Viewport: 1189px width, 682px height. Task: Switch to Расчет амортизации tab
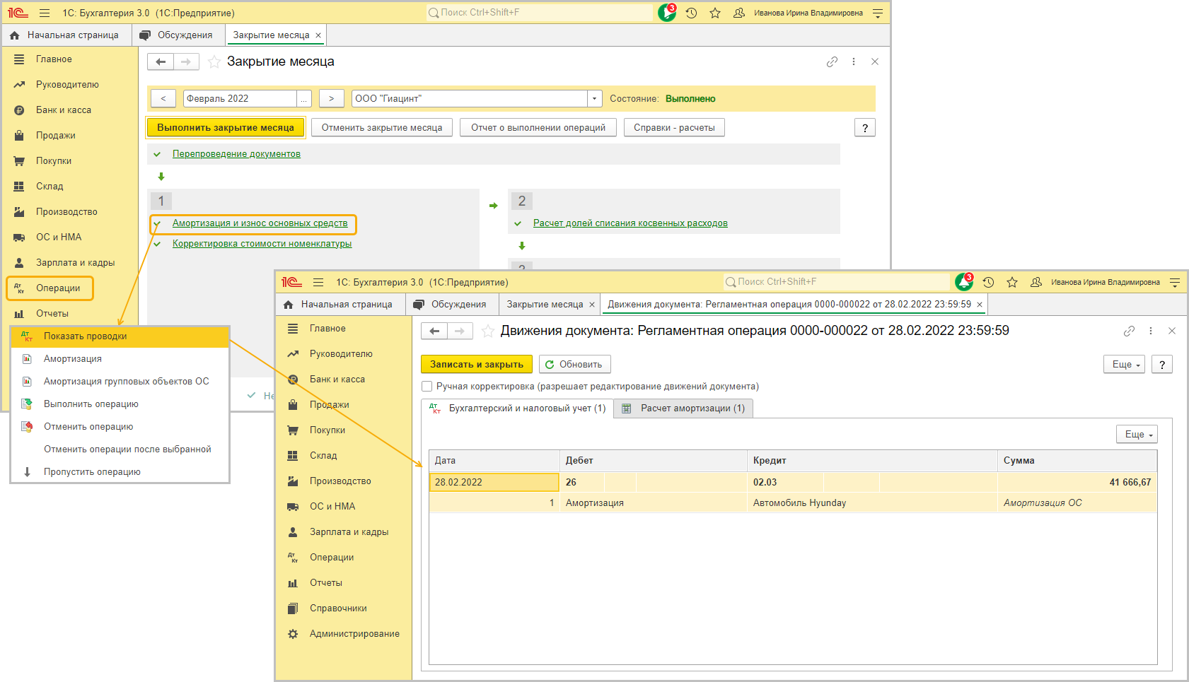[x=684, y=408]
